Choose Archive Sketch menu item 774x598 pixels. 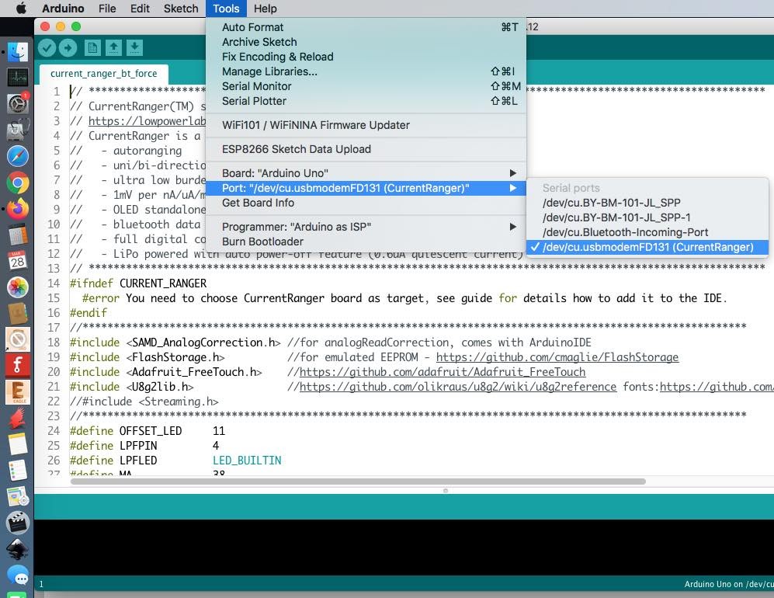point(366,42)
